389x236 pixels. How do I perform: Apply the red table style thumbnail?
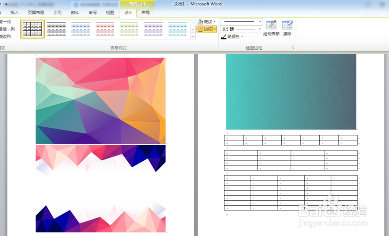[x=105, y=29]
